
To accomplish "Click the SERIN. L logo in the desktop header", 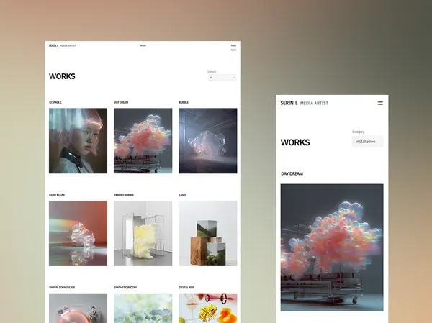I will (54, 46).
